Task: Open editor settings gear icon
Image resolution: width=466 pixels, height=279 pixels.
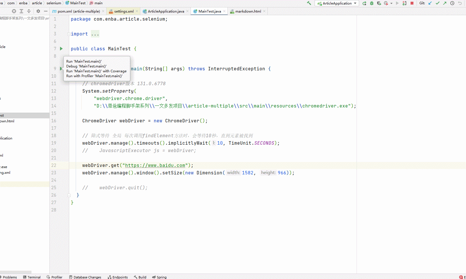Action: (x=38, y=11)
